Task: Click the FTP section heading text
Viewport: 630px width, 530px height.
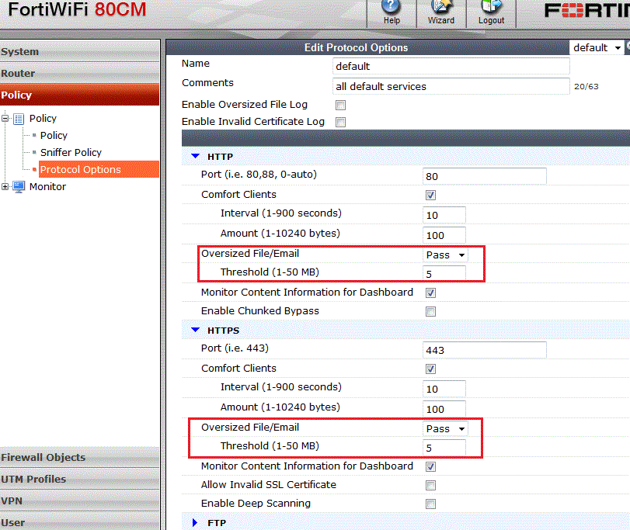Action: pos(217,523)
